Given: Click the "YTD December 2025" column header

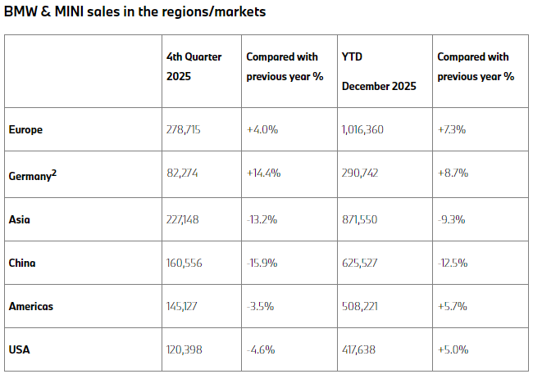Looking at the screenshot, I should [378, 71].
